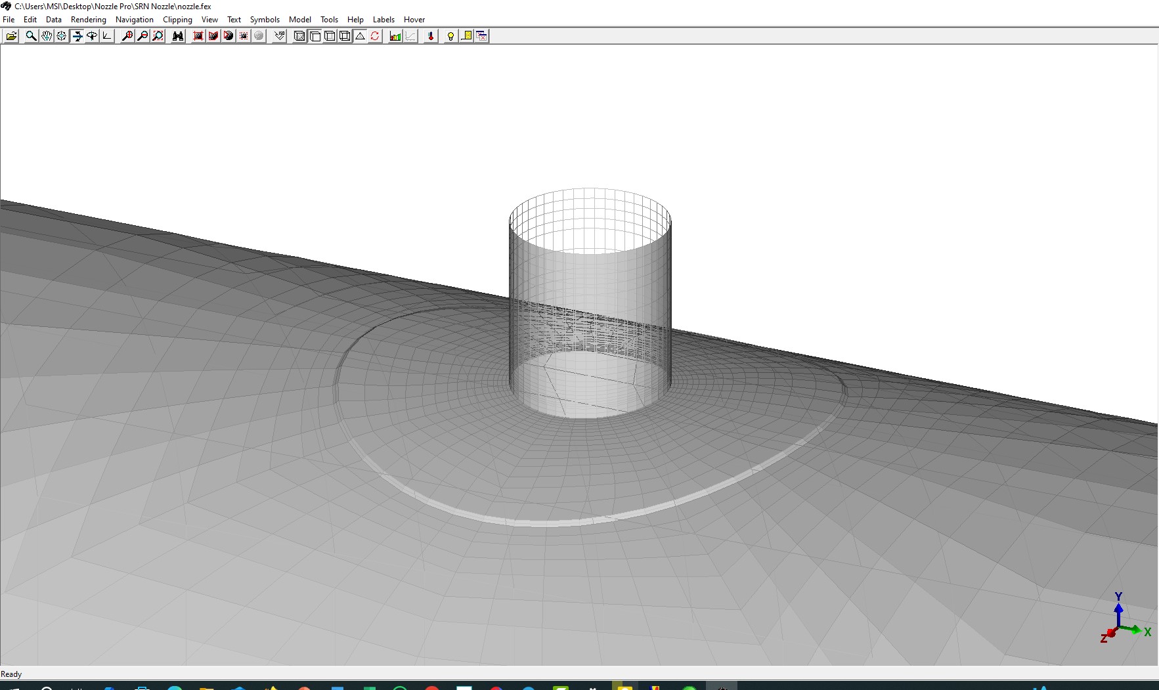Open the Clipping menu

177,20
